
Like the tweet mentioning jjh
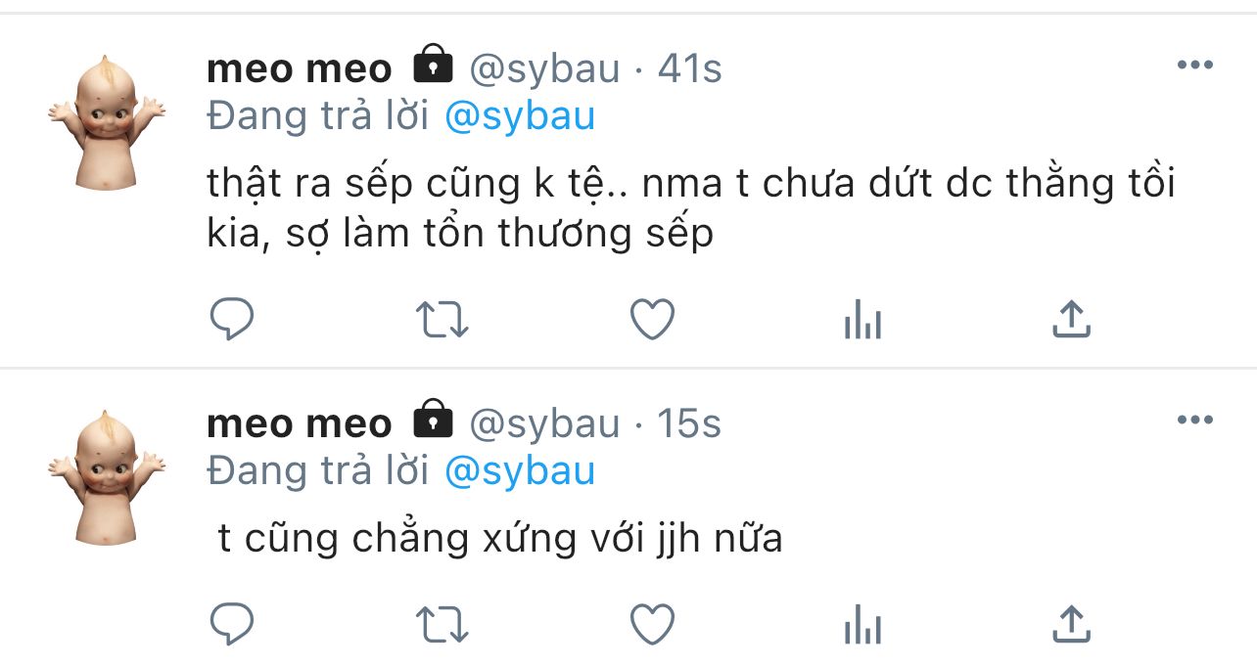pos(652,624)
